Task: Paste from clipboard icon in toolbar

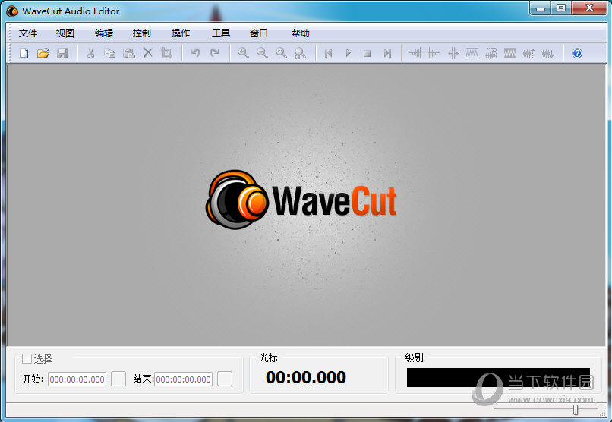Action: point(129,53)
